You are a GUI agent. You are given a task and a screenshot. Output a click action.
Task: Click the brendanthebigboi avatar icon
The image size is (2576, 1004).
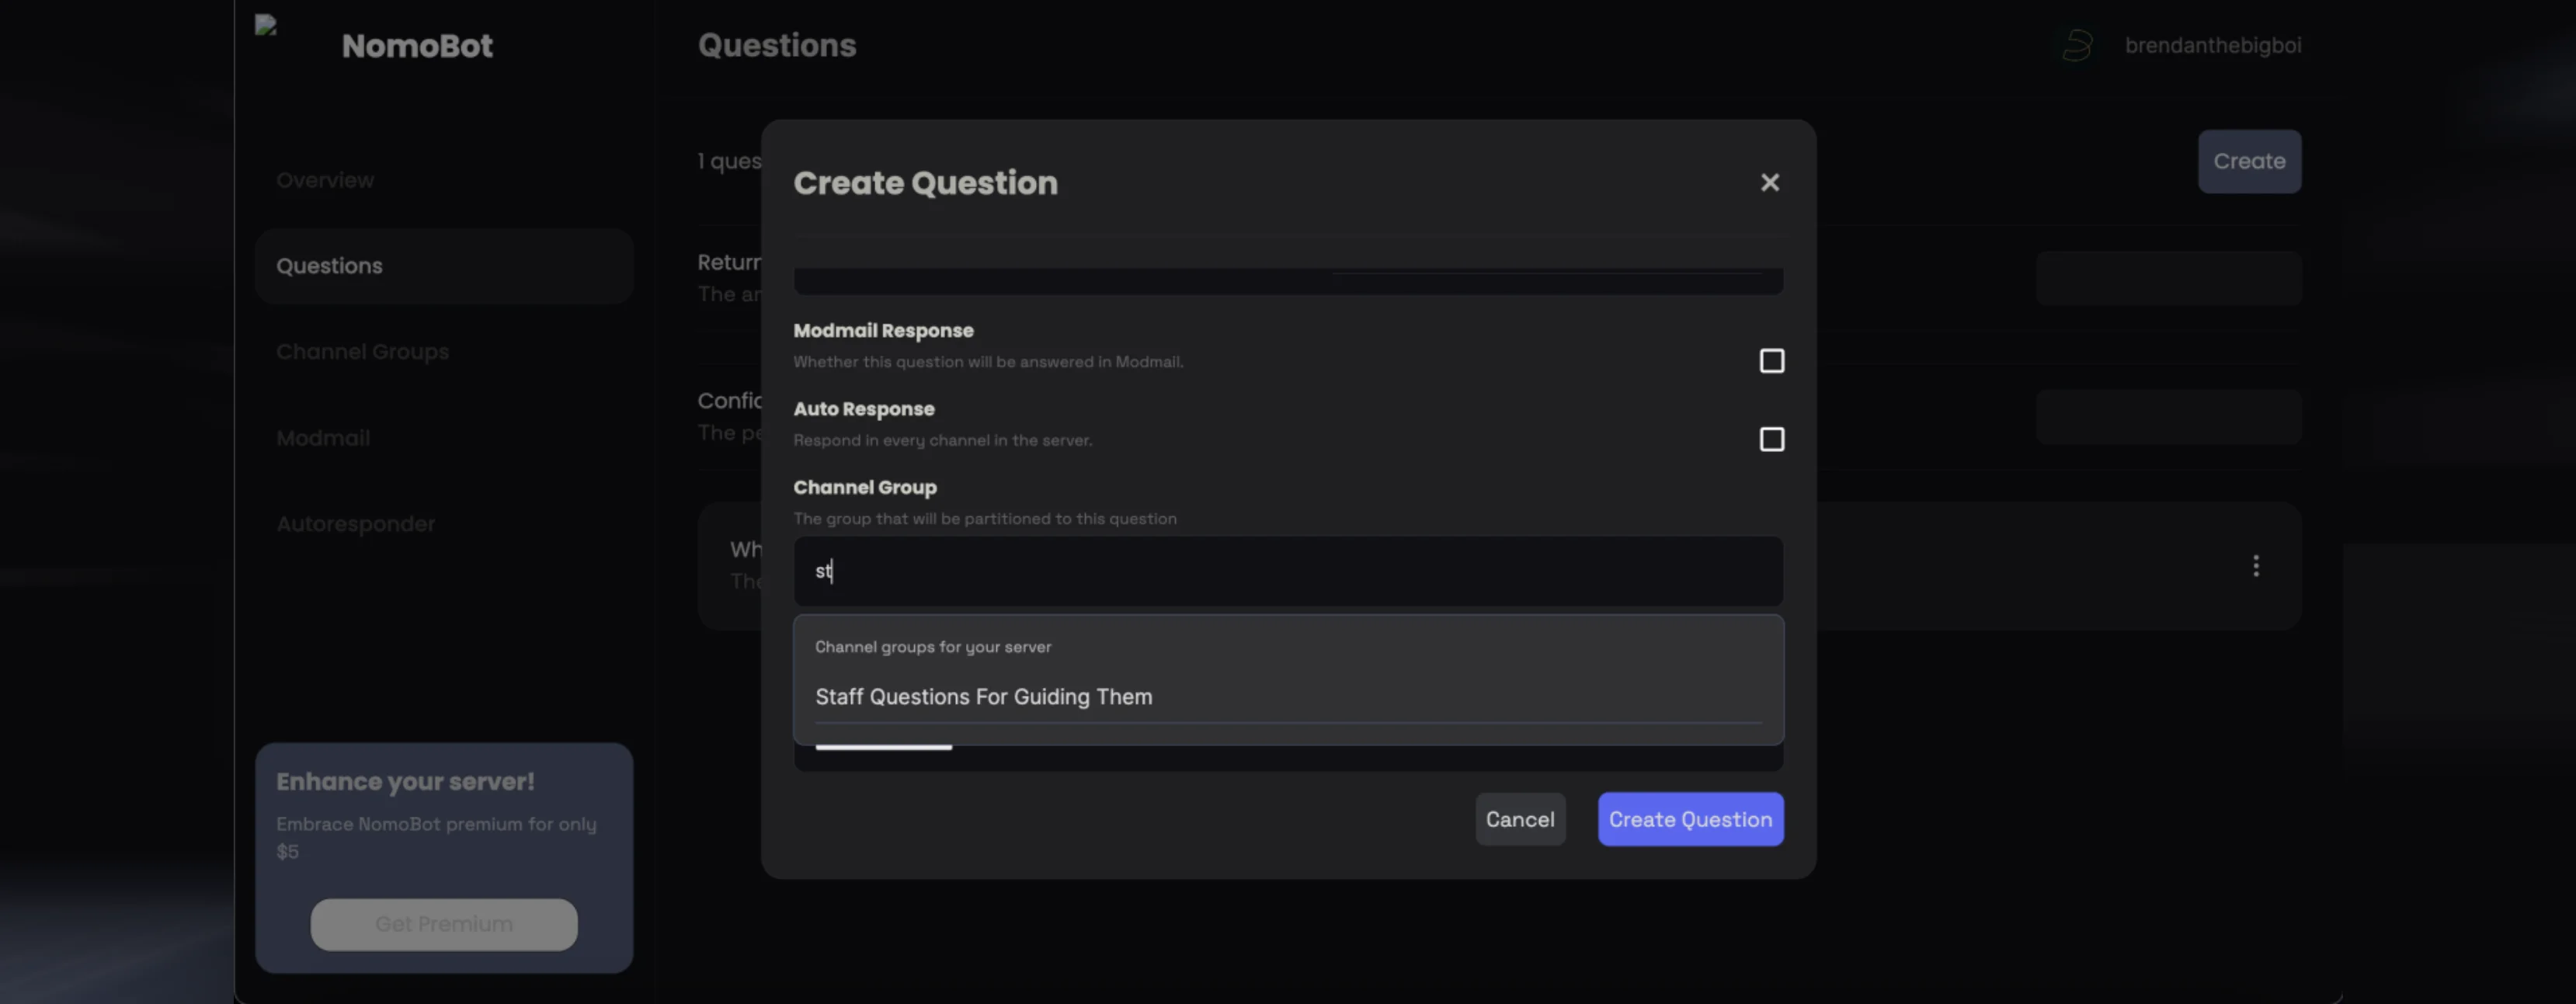tap(2076, 45)
